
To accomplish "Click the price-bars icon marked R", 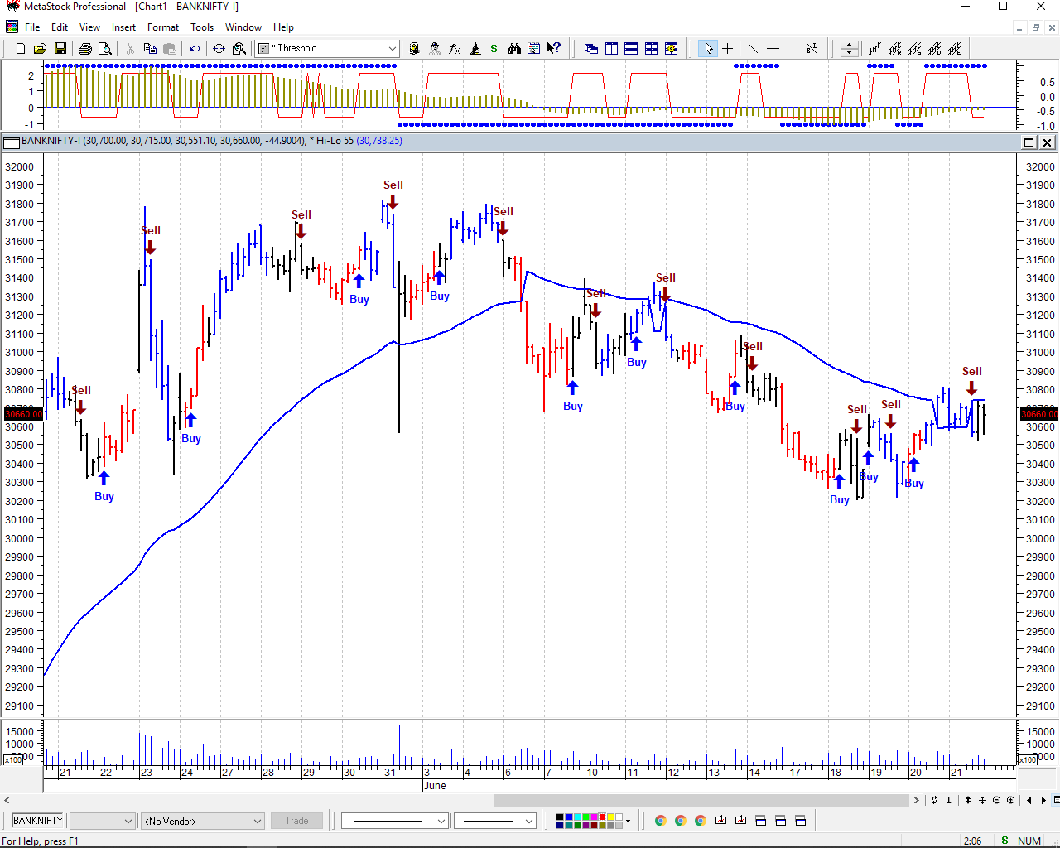I will (x=894, y=49).
